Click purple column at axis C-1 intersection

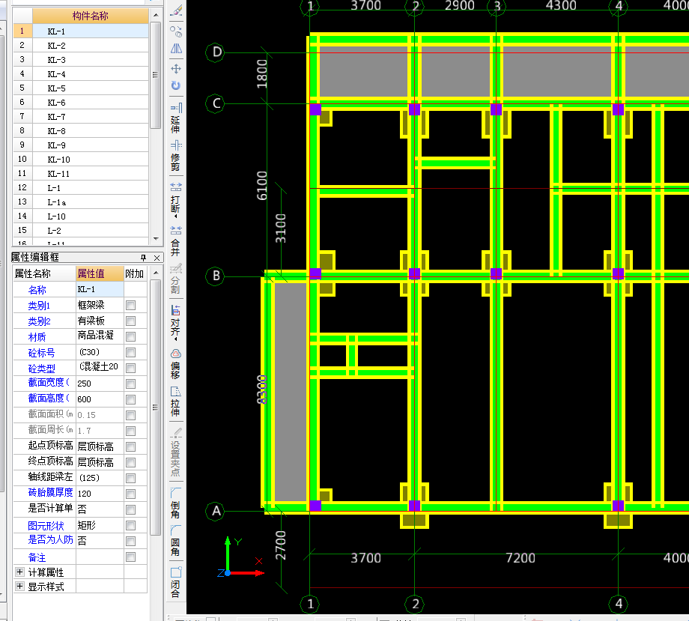315,109
